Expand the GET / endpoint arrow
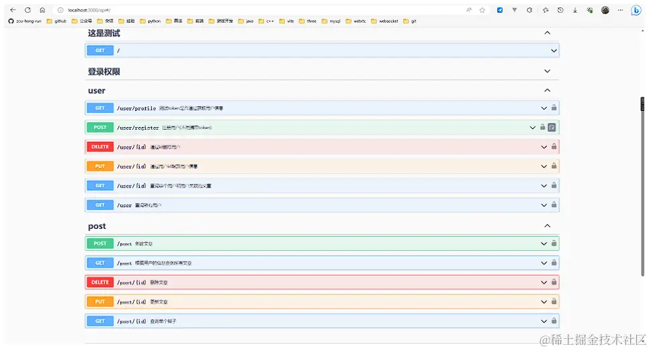Screen dimensions: 651x351 pos(554,50)
